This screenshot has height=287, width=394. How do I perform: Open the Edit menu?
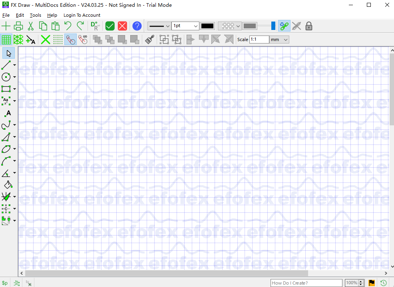pyautogui.click(x=20, y=15)
